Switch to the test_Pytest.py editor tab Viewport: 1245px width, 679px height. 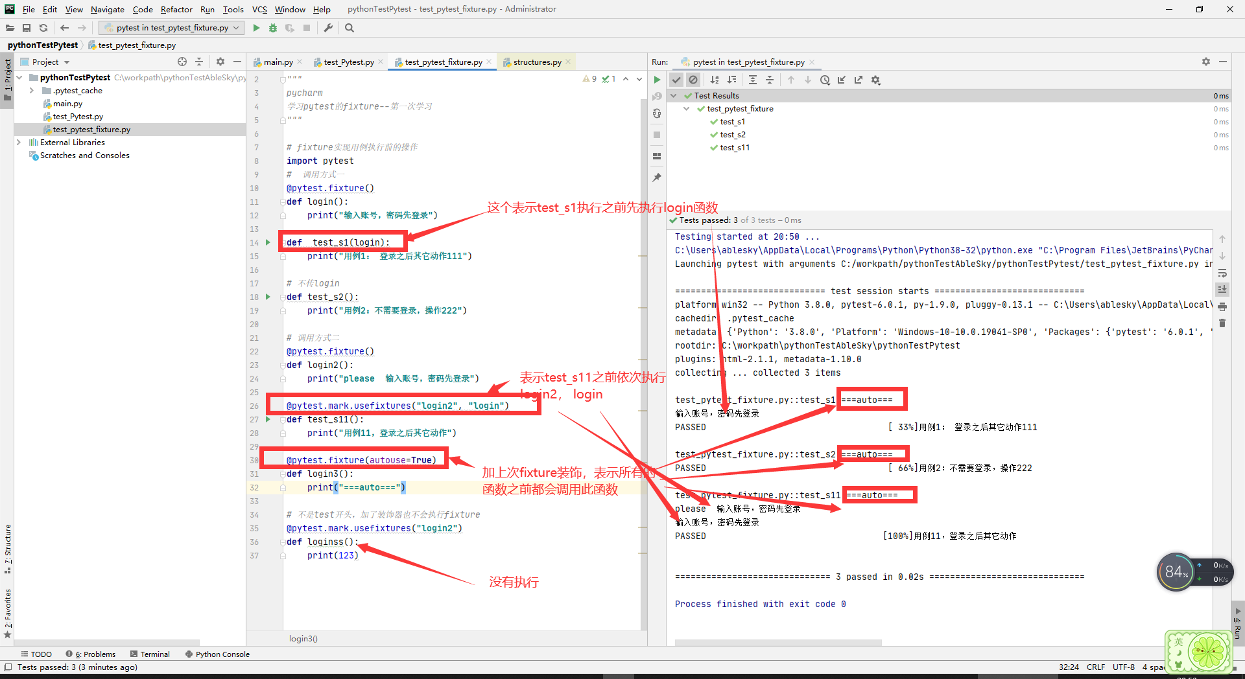click(349, 62)
